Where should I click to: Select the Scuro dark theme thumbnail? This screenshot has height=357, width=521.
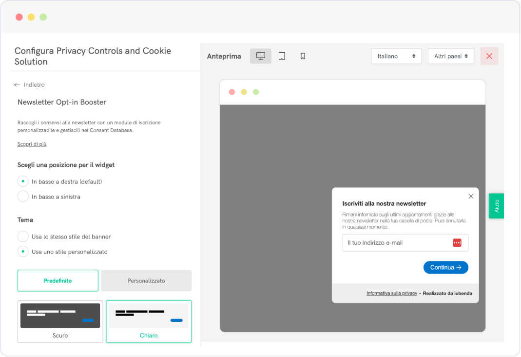click(x=60, y=321)
